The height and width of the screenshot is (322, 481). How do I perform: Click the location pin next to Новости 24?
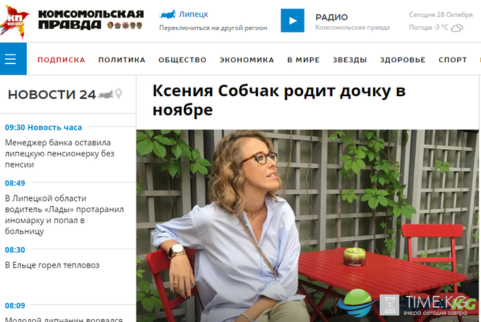coord(118,94)
